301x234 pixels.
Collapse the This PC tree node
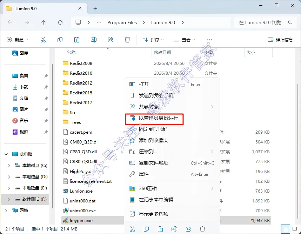(6, 154)
